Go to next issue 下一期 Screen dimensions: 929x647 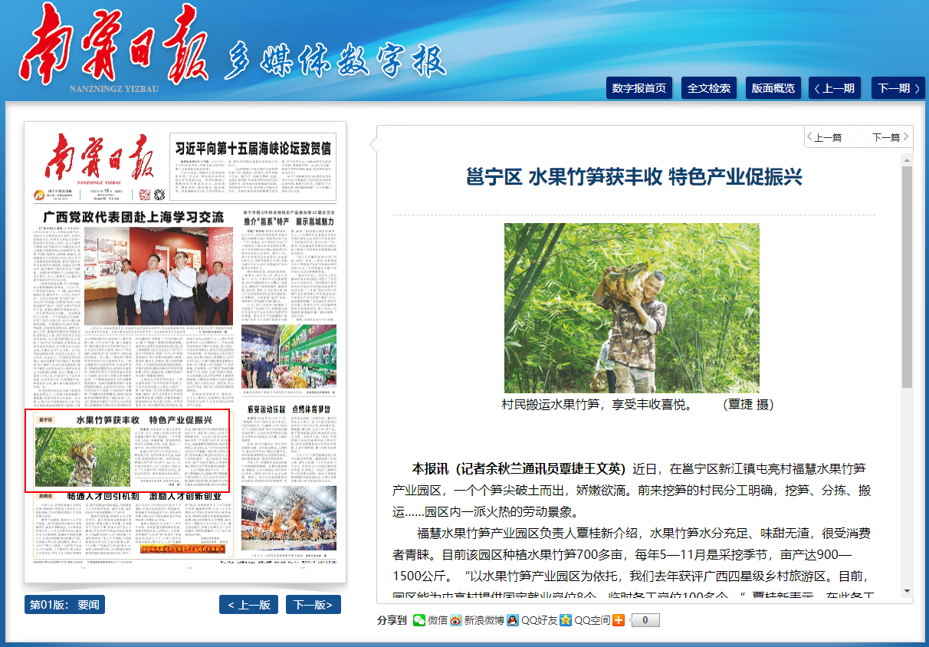tap(898, 88)
